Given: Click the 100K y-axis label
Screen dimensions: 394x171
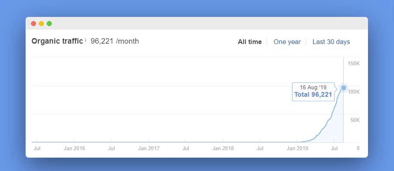Looking at the screenshot, I should click(x=354, y=92).
